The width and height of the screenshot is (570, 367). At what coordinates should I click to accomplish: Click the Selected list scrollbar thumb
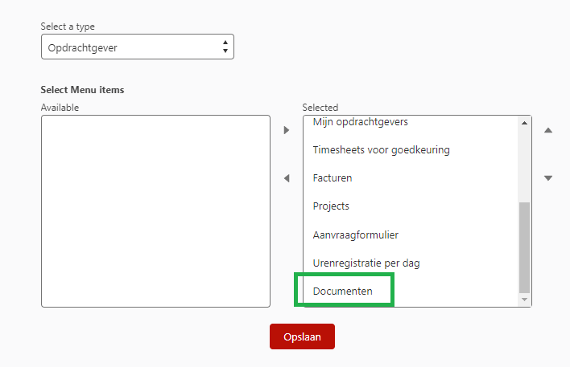525,247
